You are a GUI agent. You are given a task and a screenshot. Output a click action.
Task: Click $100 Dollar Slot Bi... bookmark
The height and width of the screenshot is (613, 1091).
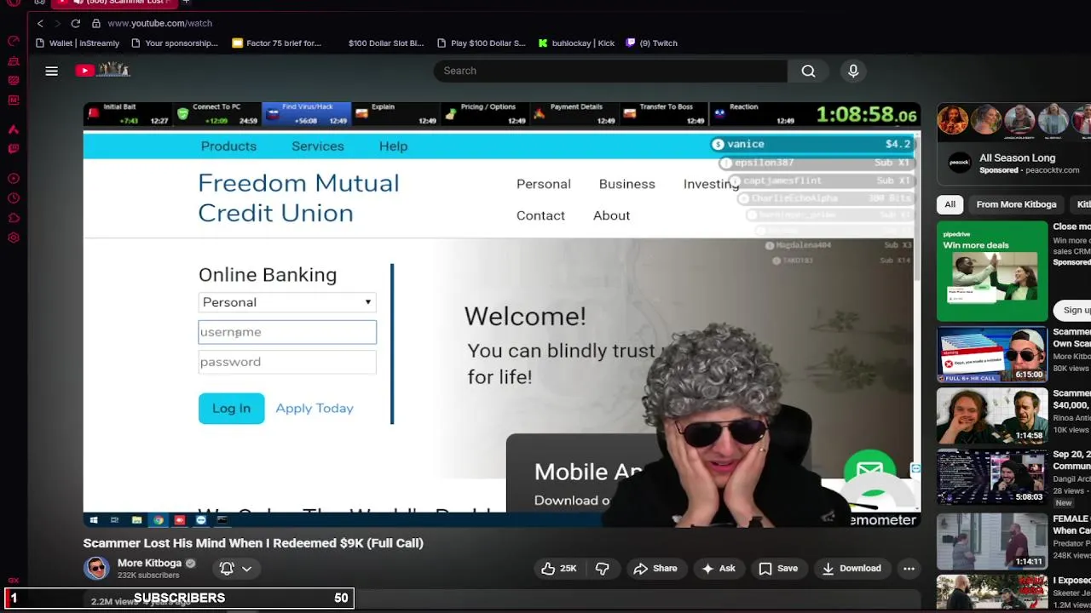click(x=385, y=43)
